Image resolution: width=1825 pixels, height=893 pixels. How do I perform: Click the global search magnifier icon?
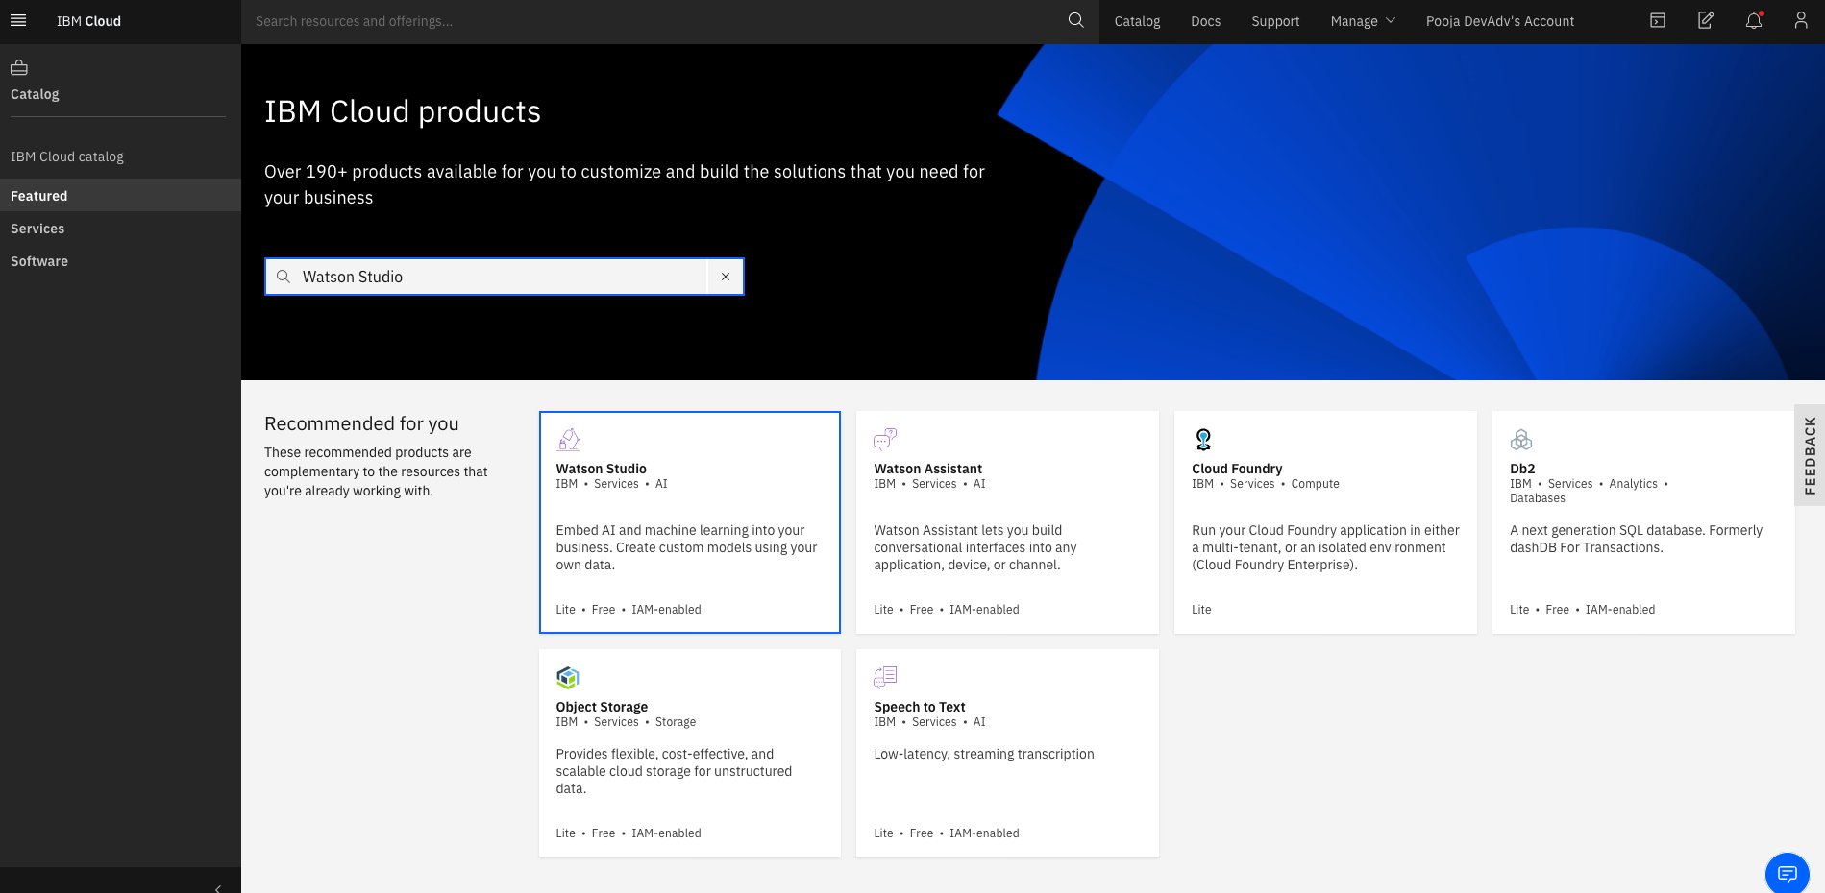click(1076, 20)
